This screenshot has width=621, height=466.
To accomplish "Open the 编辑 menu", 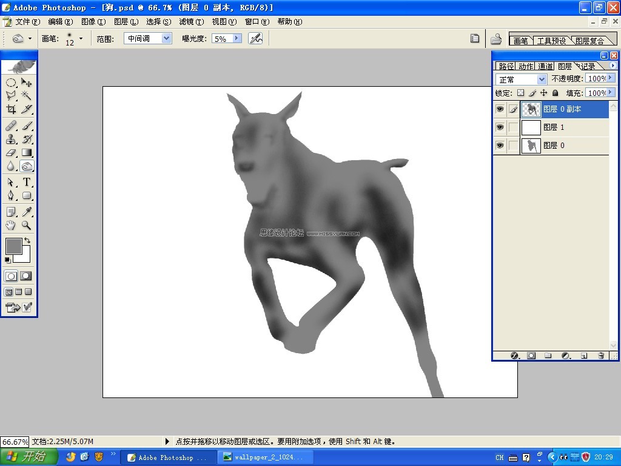I will pyautogui.click(x=60, y=22).
